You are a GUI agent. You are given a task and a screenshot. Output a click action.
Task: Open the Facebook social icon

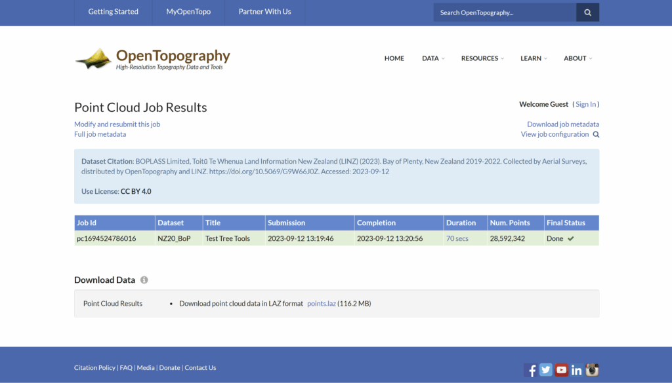coord(531,370)
